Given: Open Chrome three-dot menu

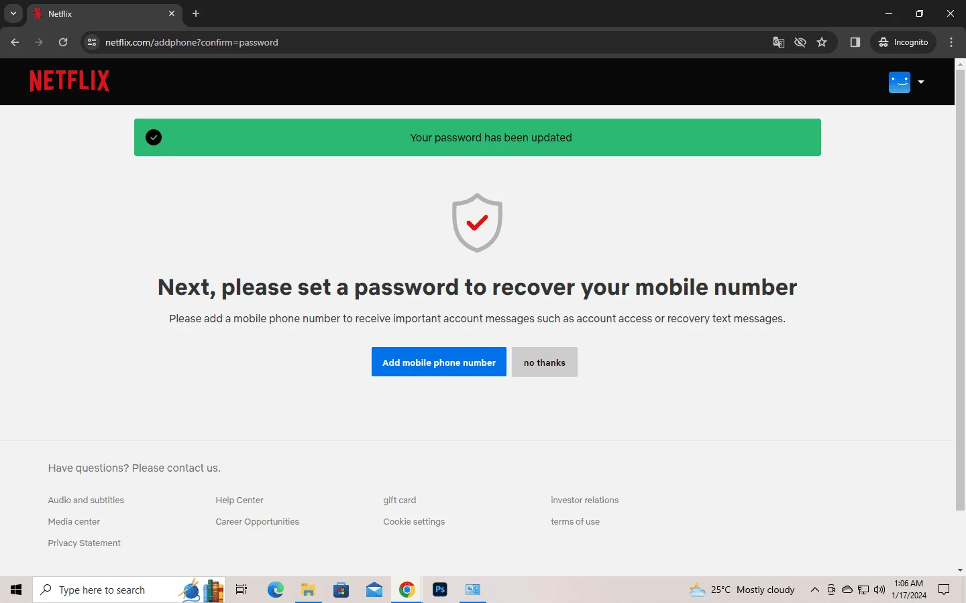Looking at the screenshot, I should pos(951,42).
